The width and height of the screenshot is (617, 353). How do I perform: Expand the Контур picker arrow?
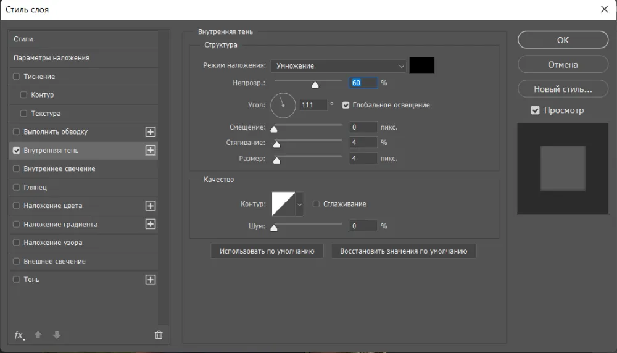(x=300, y=204)
